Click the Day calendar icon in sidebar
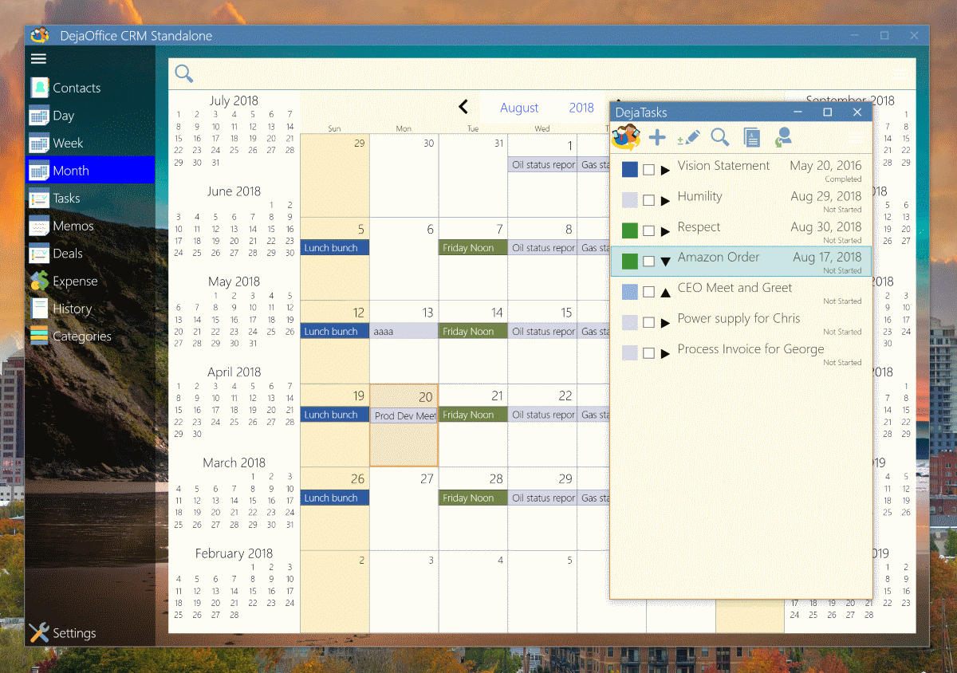The width and height of the screenshot is (957, 673). tap(39, 116)
